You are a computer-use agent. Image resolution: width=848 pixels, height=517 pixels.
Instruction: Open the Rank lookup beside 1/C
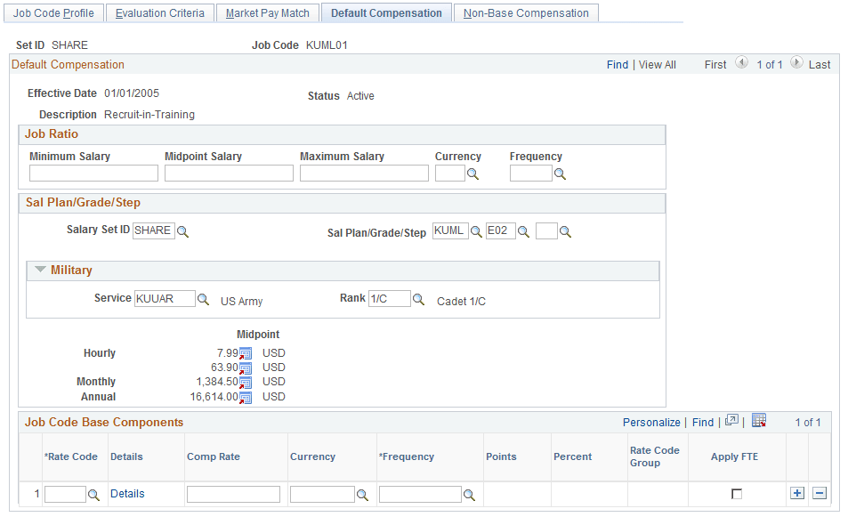(x=417, y=298)
